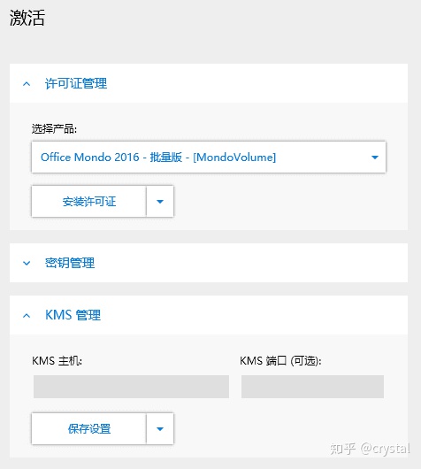
Task: Click the 许可证管理 section header text
Action: tap(76, 83)
